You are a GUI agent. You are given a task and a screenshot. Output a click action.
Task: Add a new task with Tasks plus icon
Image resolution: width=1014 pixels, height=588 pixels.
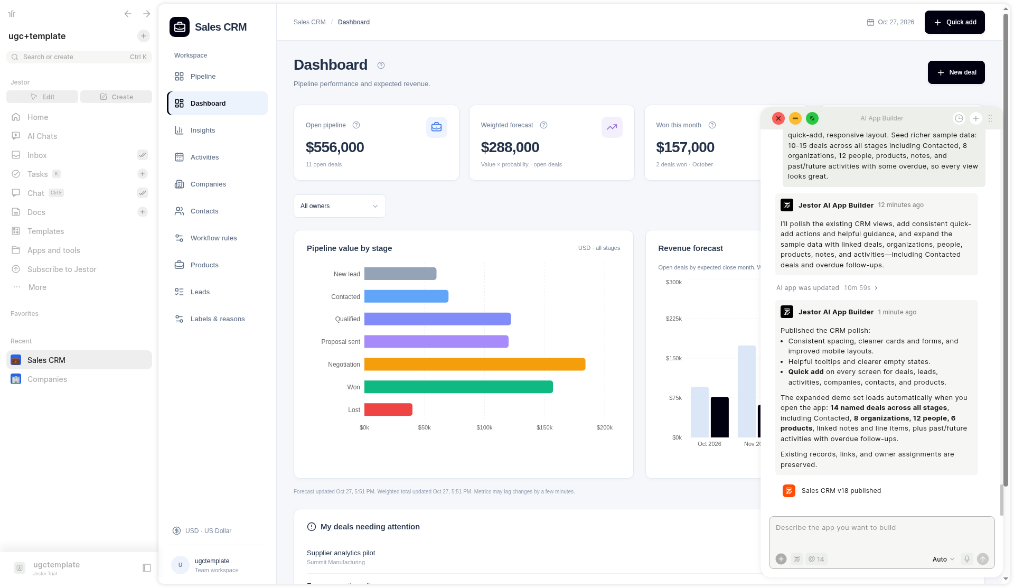point(143,174)
